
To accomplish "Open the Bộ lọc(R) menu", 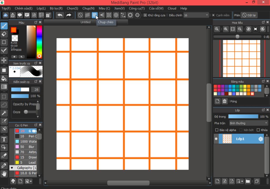I will pyautogui.click(x=56, y=8).
